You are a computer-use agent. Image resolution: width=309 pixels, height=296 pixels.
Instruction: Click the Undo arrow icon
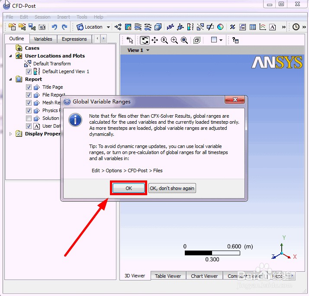pyautogui.click(x=55, y=27)
